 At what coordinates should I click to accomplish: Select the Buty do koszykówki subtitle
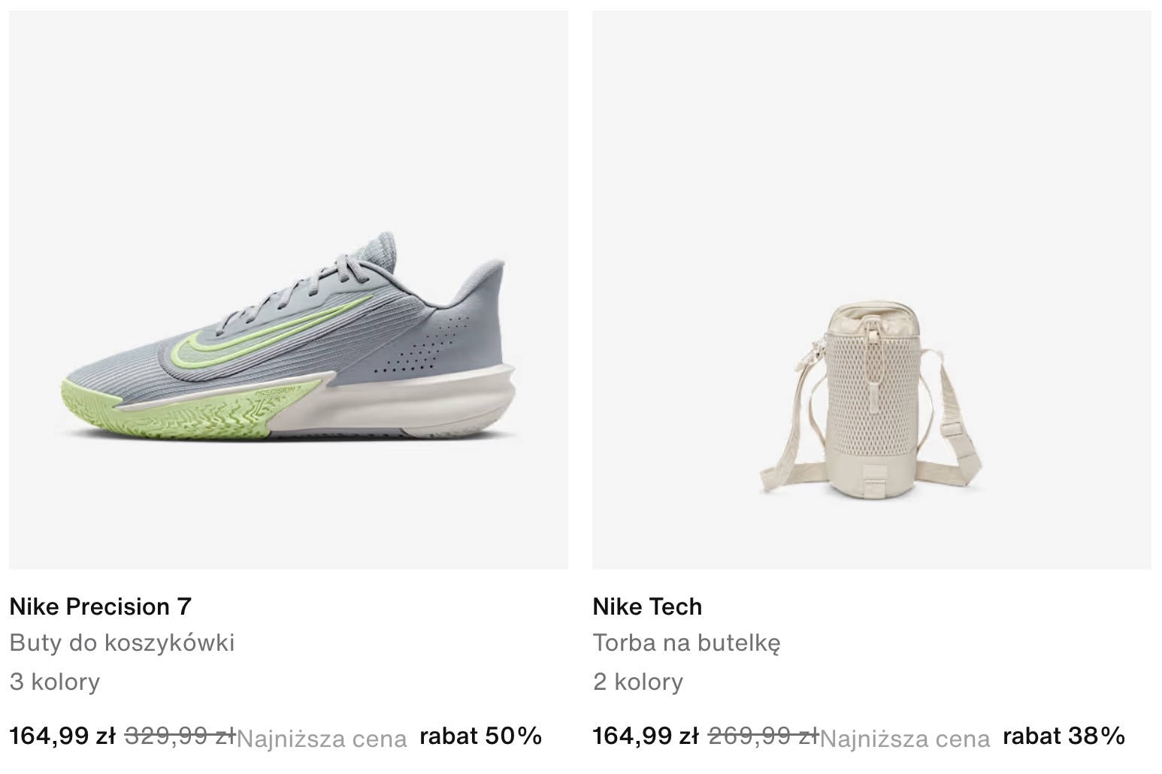(123, 642)
